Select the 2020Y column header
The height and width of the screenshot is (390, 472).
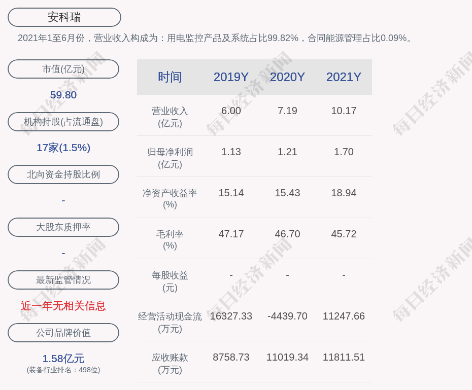287,77
